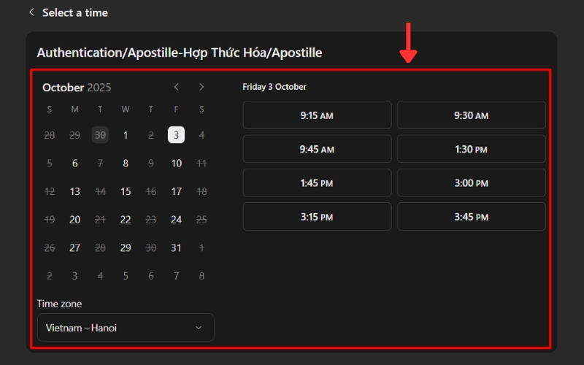Choose the 9:30 AM time slot
584x365 pixels.
point(471,115)
